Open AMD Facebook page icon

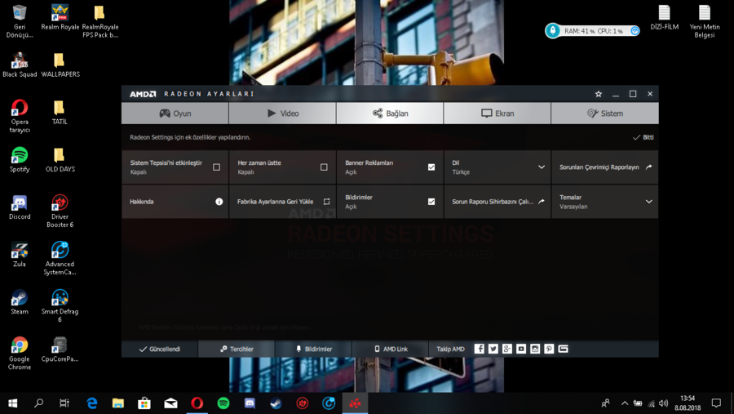[x=479, y=349]
